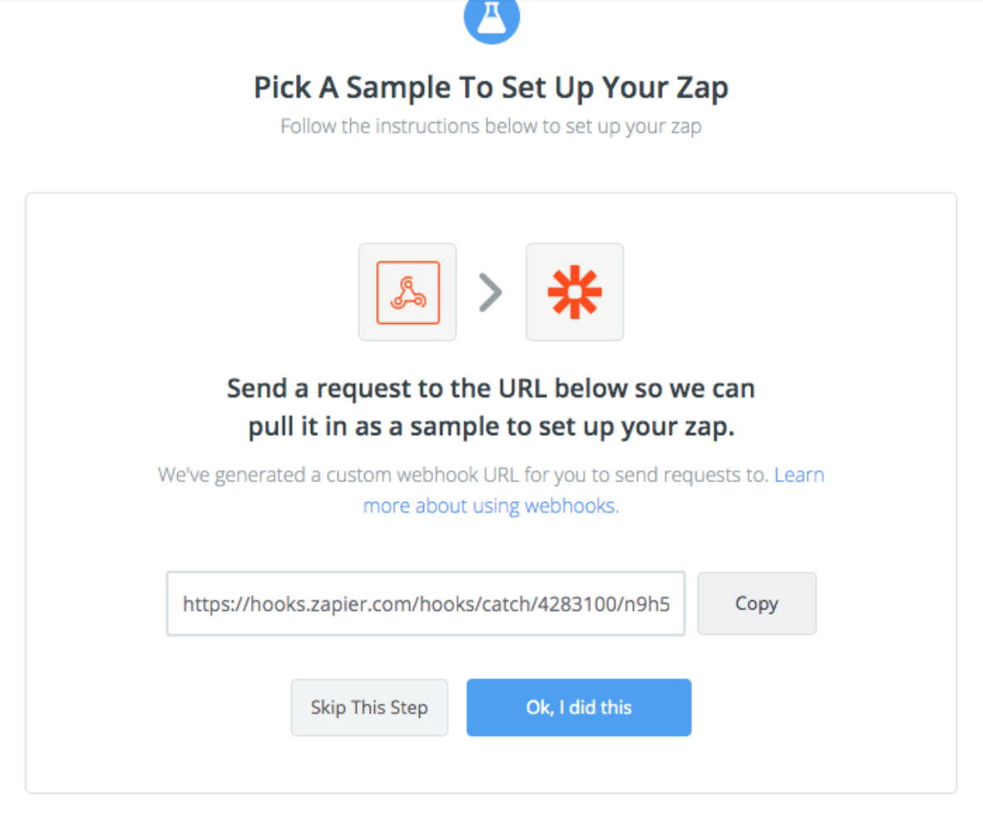Follow the "more about using webhooks" link
Viewport: 983px width, 813px height.
491,505
